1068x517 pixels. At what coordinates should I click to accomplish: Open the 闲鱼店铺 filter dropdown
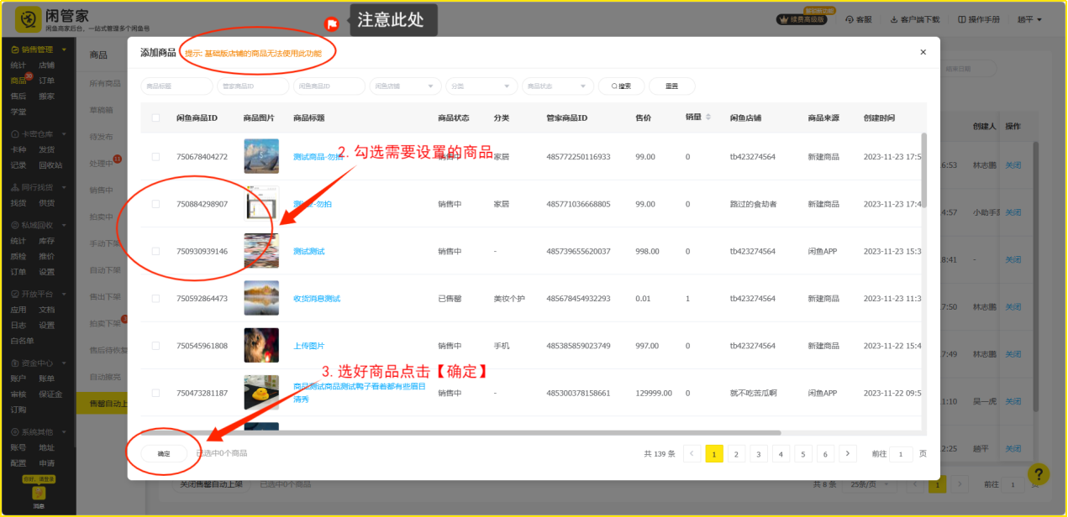coord(406,86)
